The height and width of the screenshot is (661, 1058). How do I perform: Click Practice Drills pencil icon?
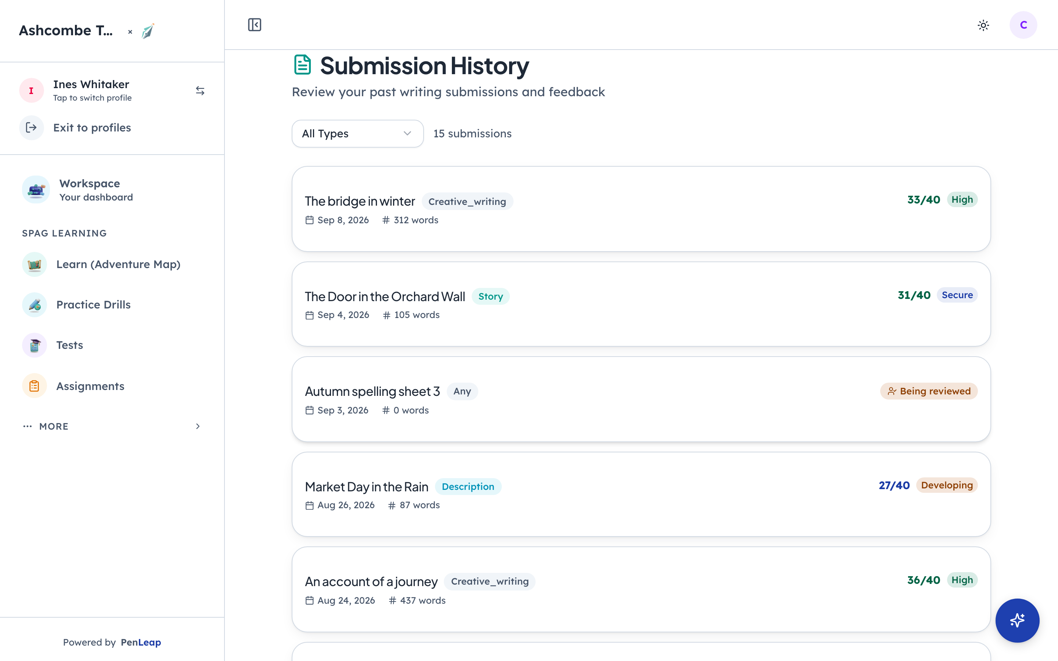35,305
